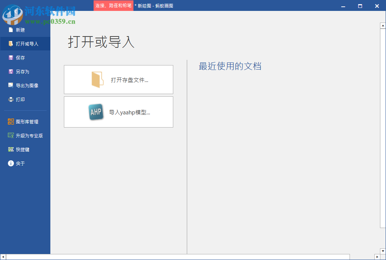Click the AHP icon on 导入yaahp模型 card
386x260 pixels.
96,112
